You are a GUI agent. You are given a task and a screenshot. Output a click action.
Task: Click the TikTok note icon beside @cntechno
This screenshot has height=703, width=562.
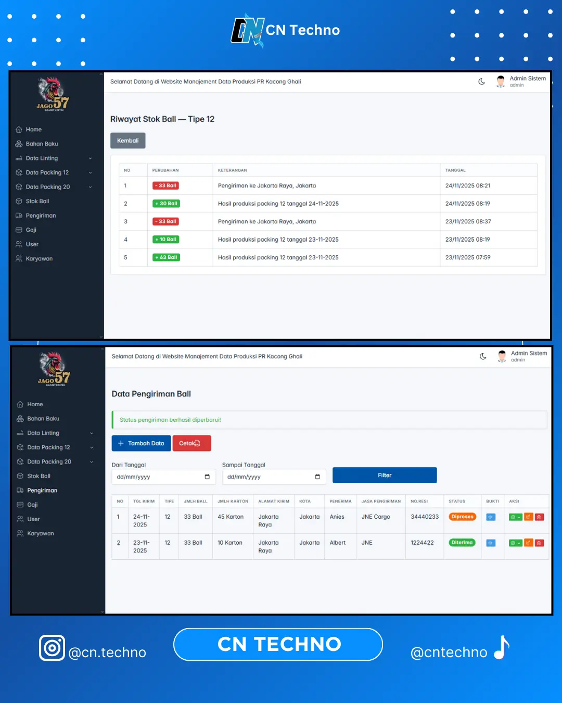[501, 648]
